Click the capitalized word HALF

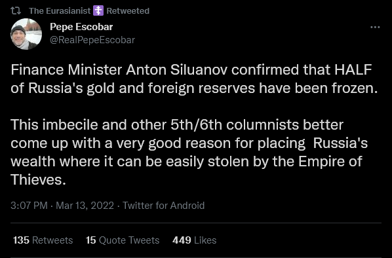pos(353,69)
